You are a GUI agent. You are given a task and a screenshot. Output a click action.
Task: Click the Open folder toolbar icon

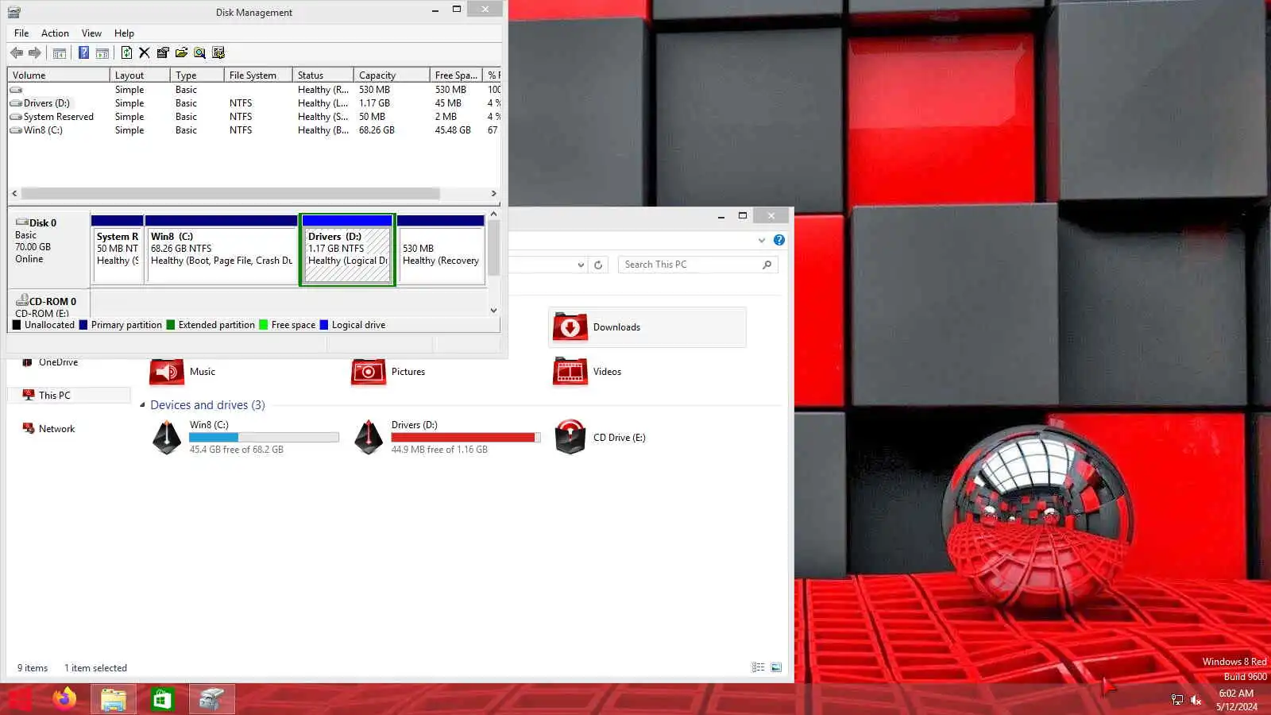click(x=181, y=53)
